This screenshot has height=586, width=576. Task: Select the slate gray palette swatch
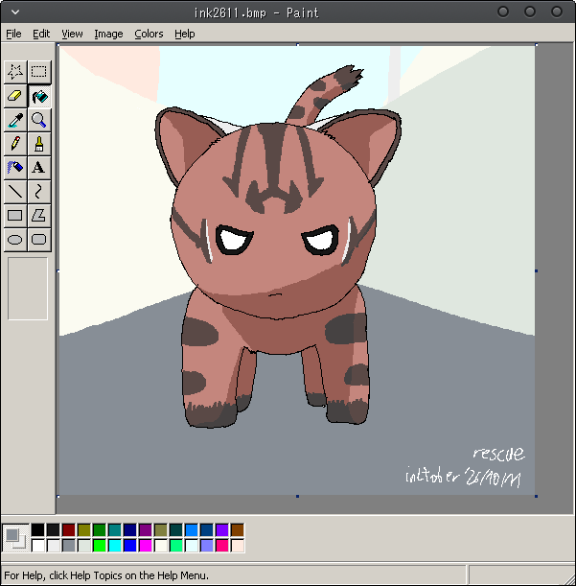69,546
